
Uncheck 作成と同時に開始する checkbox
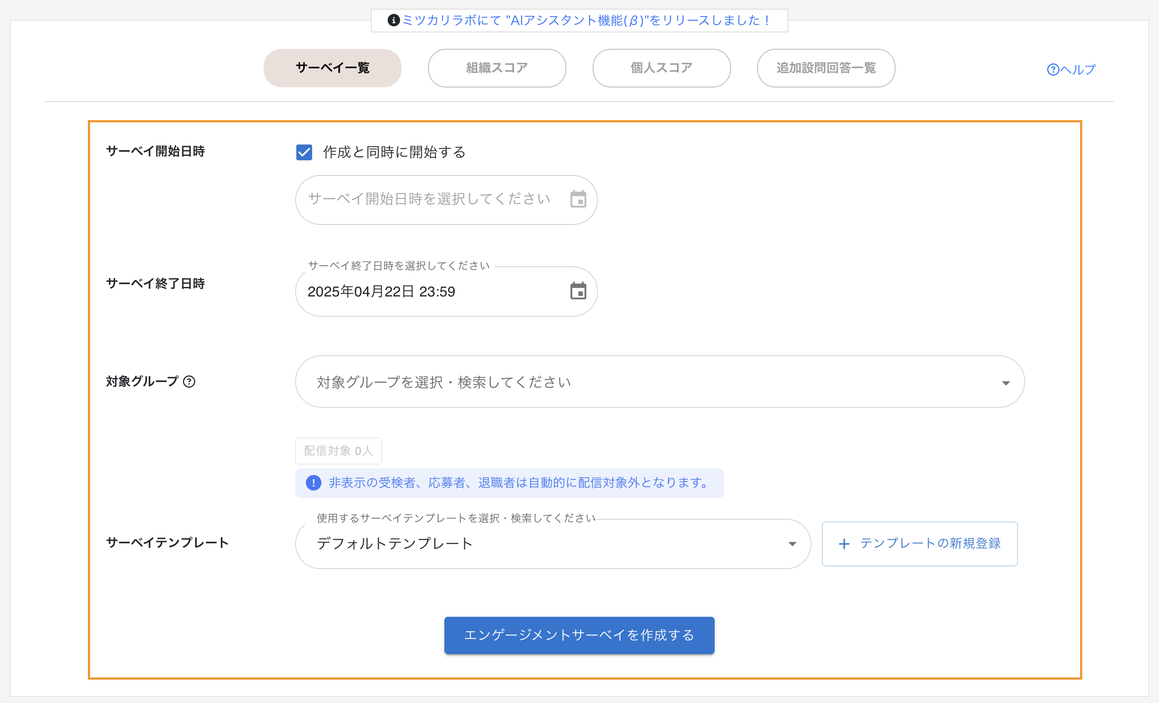(x=304, y=152)
